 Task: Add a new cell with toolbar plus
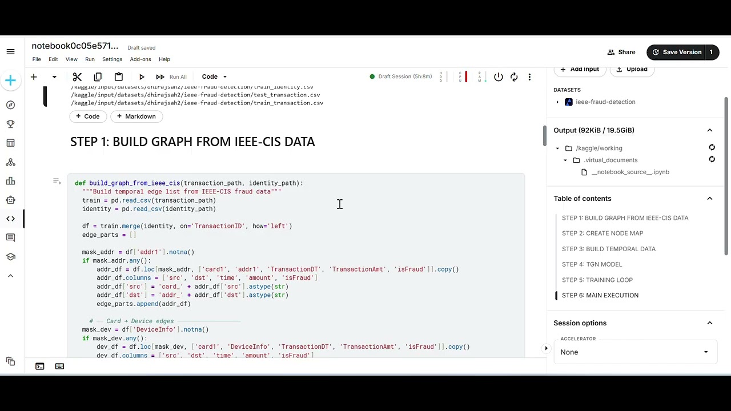click(x=34, y=76)
